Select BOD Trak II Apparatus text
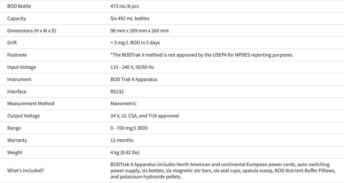The width and height of the screenshot is (344, 183). tap(134, 80)
